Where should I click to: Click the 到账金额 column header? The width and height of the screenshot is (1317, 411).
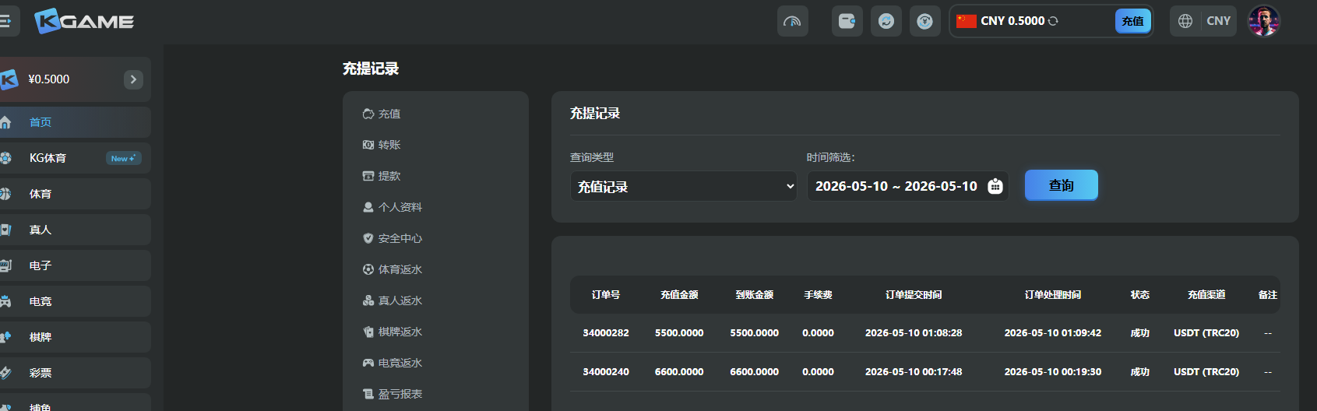pos(755,295)
